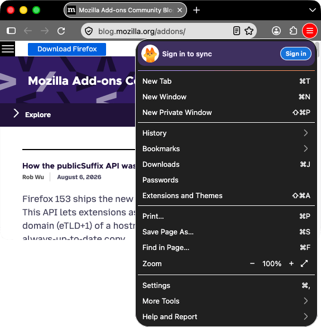Click the Sign in button
Image resolution: width=321 pixels, height=327 pixels.
[296, 54]
